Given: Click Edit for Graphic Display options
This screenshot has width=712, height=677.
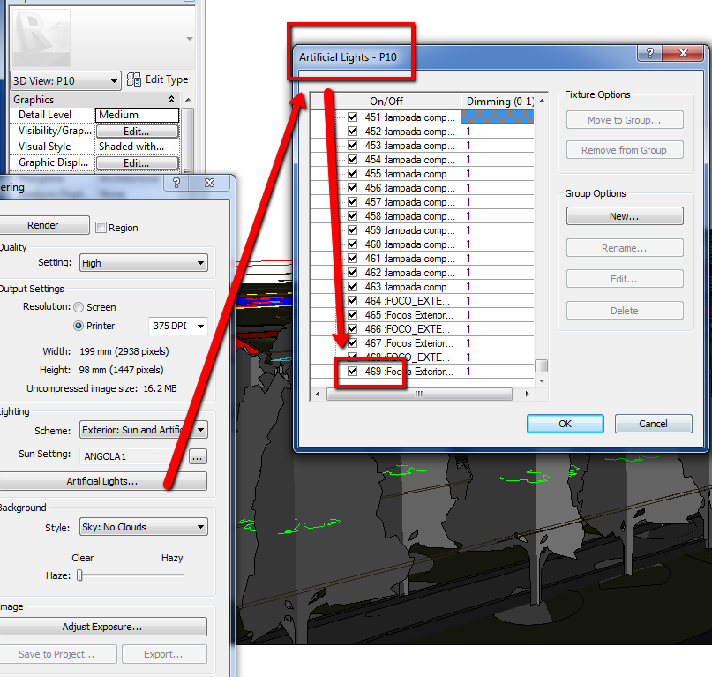Looking at the screenshot, I should 137,163.
